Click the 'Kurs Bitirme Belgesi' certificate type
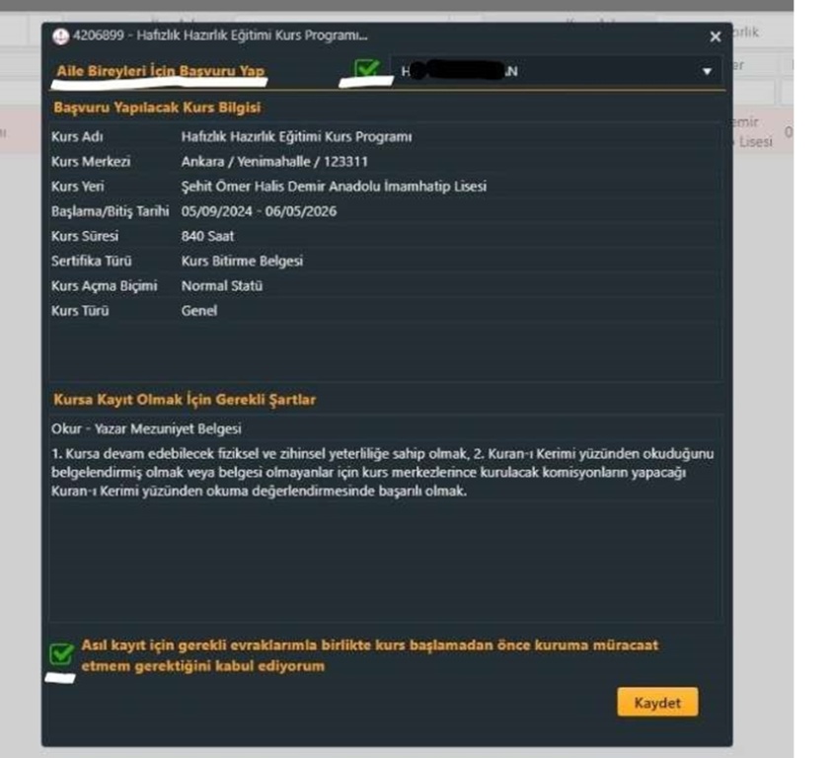The height and width of the screenshot is (758, 832). click(242, 262)
